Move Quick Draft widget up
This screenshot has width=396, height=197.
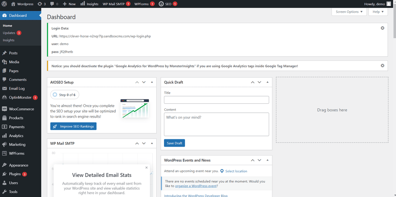click(252, 82)
